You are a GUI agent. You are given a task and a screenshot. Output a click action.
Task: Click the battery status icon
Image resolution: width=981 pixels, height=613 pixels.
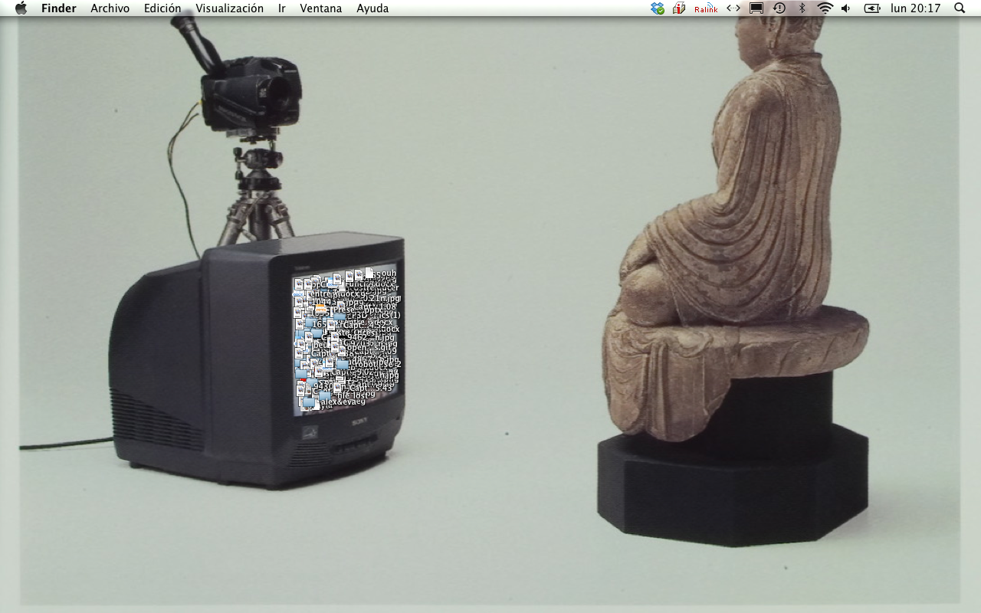872,8
